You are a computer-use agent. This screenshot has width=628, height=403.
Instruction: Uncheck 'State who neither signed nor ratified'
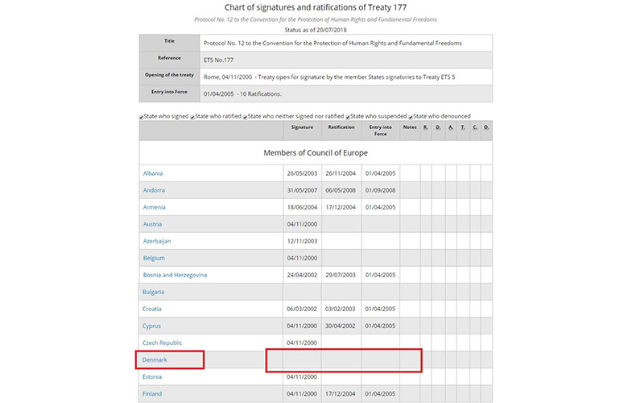click(x=245, y=117)
